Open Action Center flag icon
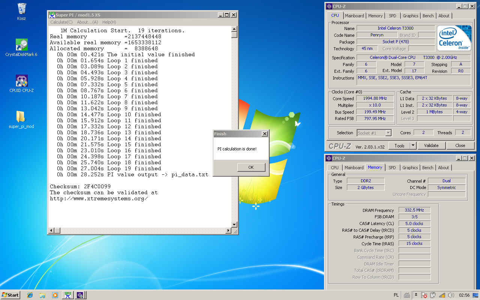 (424, 295)
